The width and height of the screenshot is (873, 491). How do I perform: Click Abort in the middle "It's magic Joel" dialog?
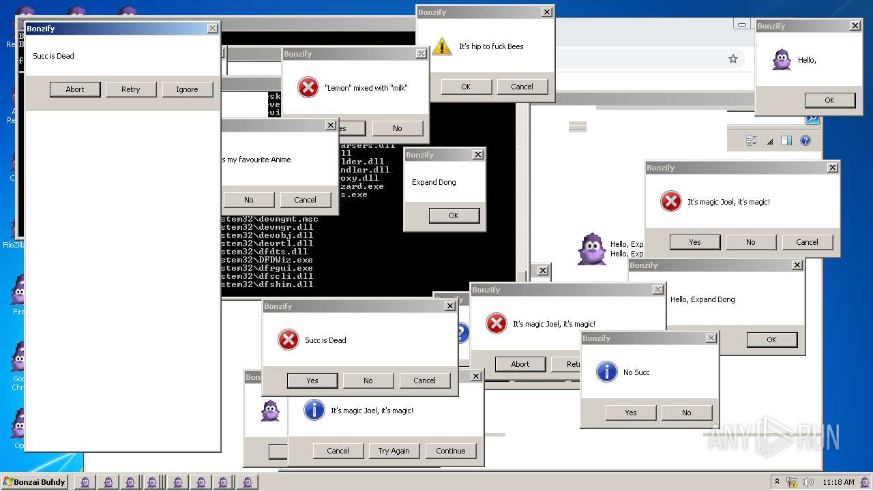pyautogui.click(x=520, y=364)
